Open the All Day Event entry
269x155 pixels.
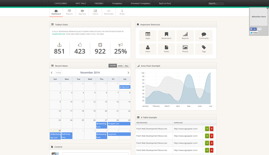[125, 87]
